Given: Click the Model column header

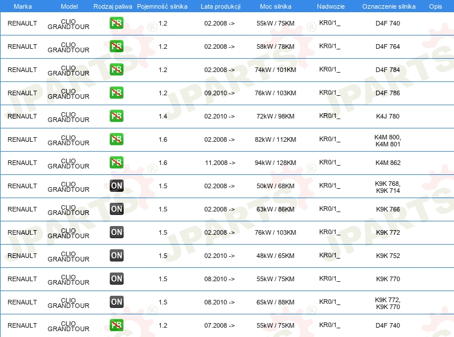Looking at the screenshot, I should click(69, 6).
